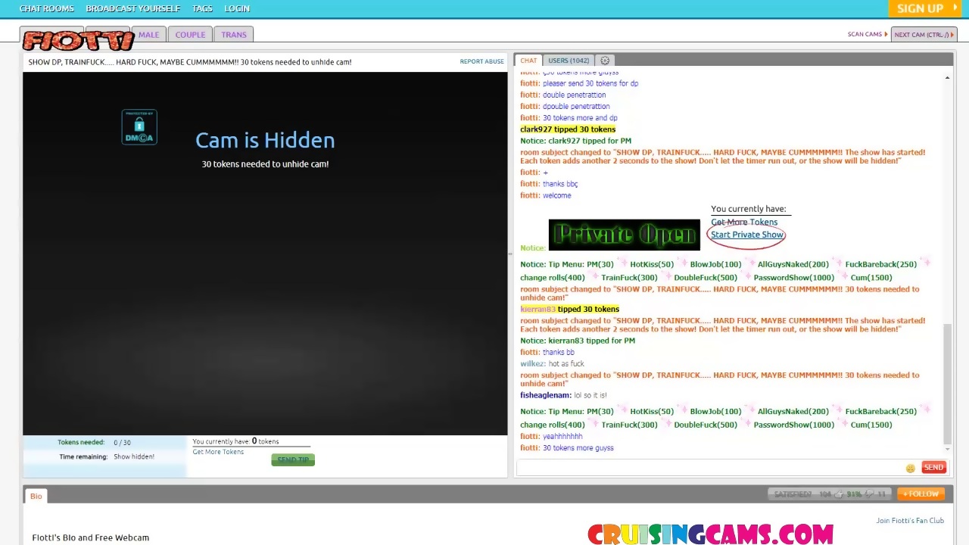Click the SEND chat button
Viewport: 969px width, 545px height.
933,468
